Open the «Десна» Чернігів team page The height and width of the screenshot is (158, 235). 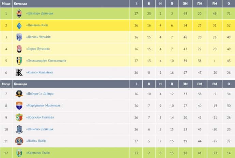[x=38, y=37]
